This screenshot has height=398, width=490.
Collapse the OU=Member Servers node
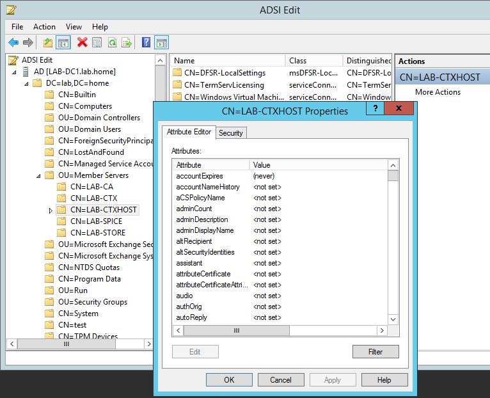[x=38, y=175]
